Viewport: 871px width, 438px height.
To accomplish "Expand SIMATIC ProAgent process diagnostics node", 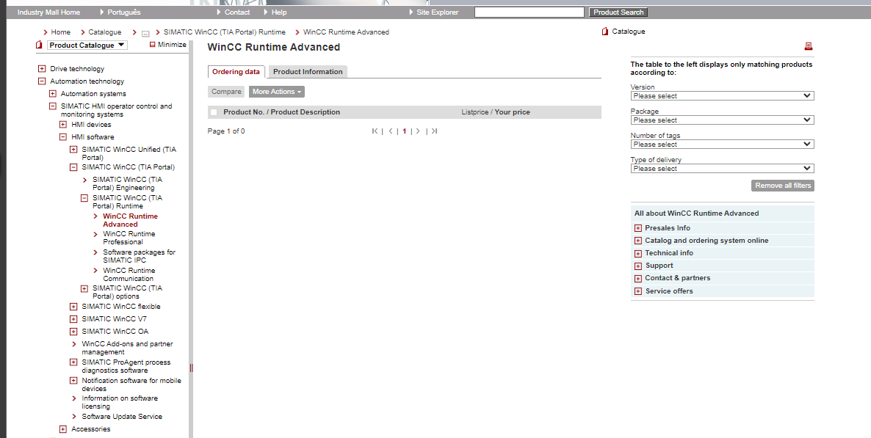I will (73, 362).
